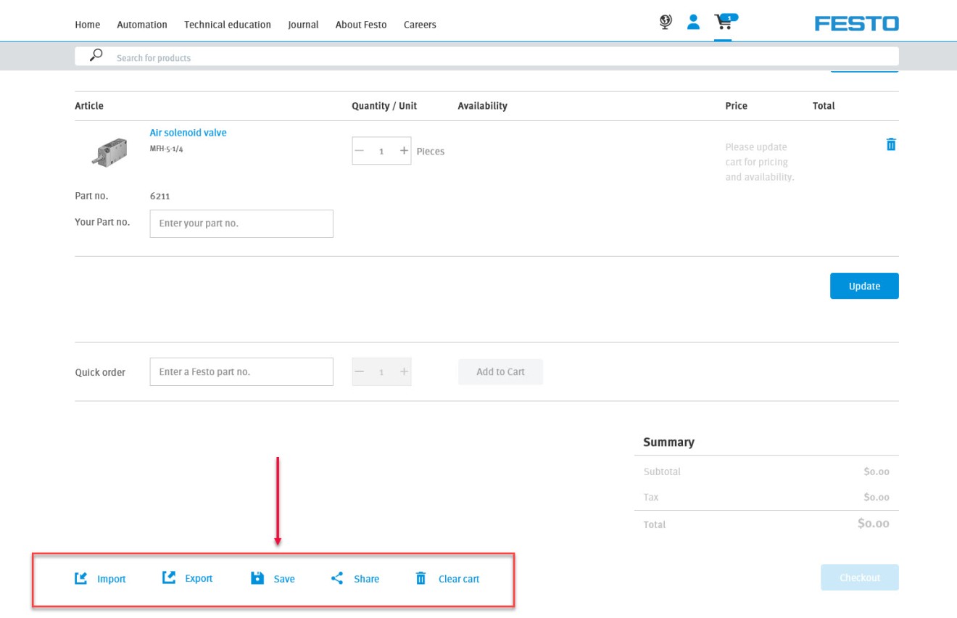Open the Automation menu
The height and width of the screenshot is (618, 957).
click(142, 25)
